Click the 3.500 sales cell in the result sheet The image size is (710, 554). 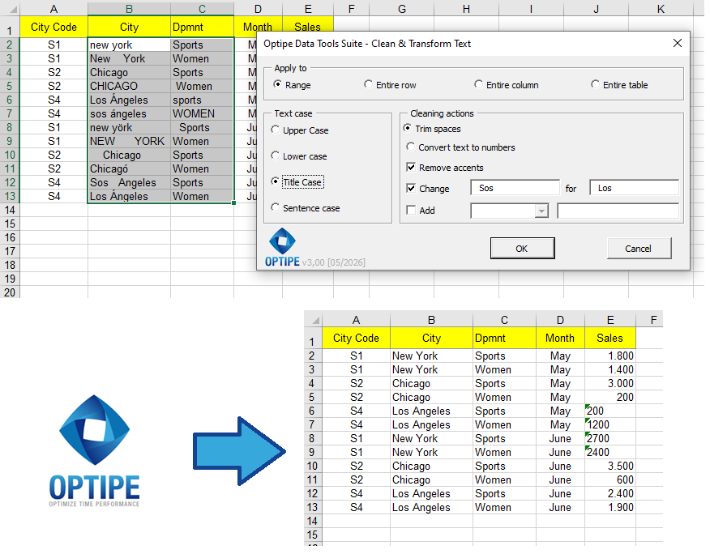pos(610,467)
